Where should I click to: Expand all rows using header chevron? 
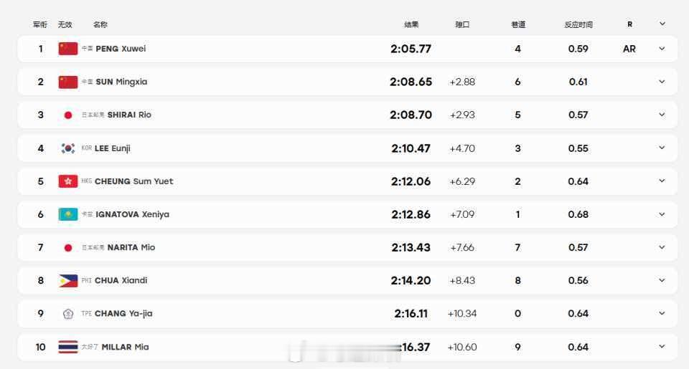coord(662,24)
